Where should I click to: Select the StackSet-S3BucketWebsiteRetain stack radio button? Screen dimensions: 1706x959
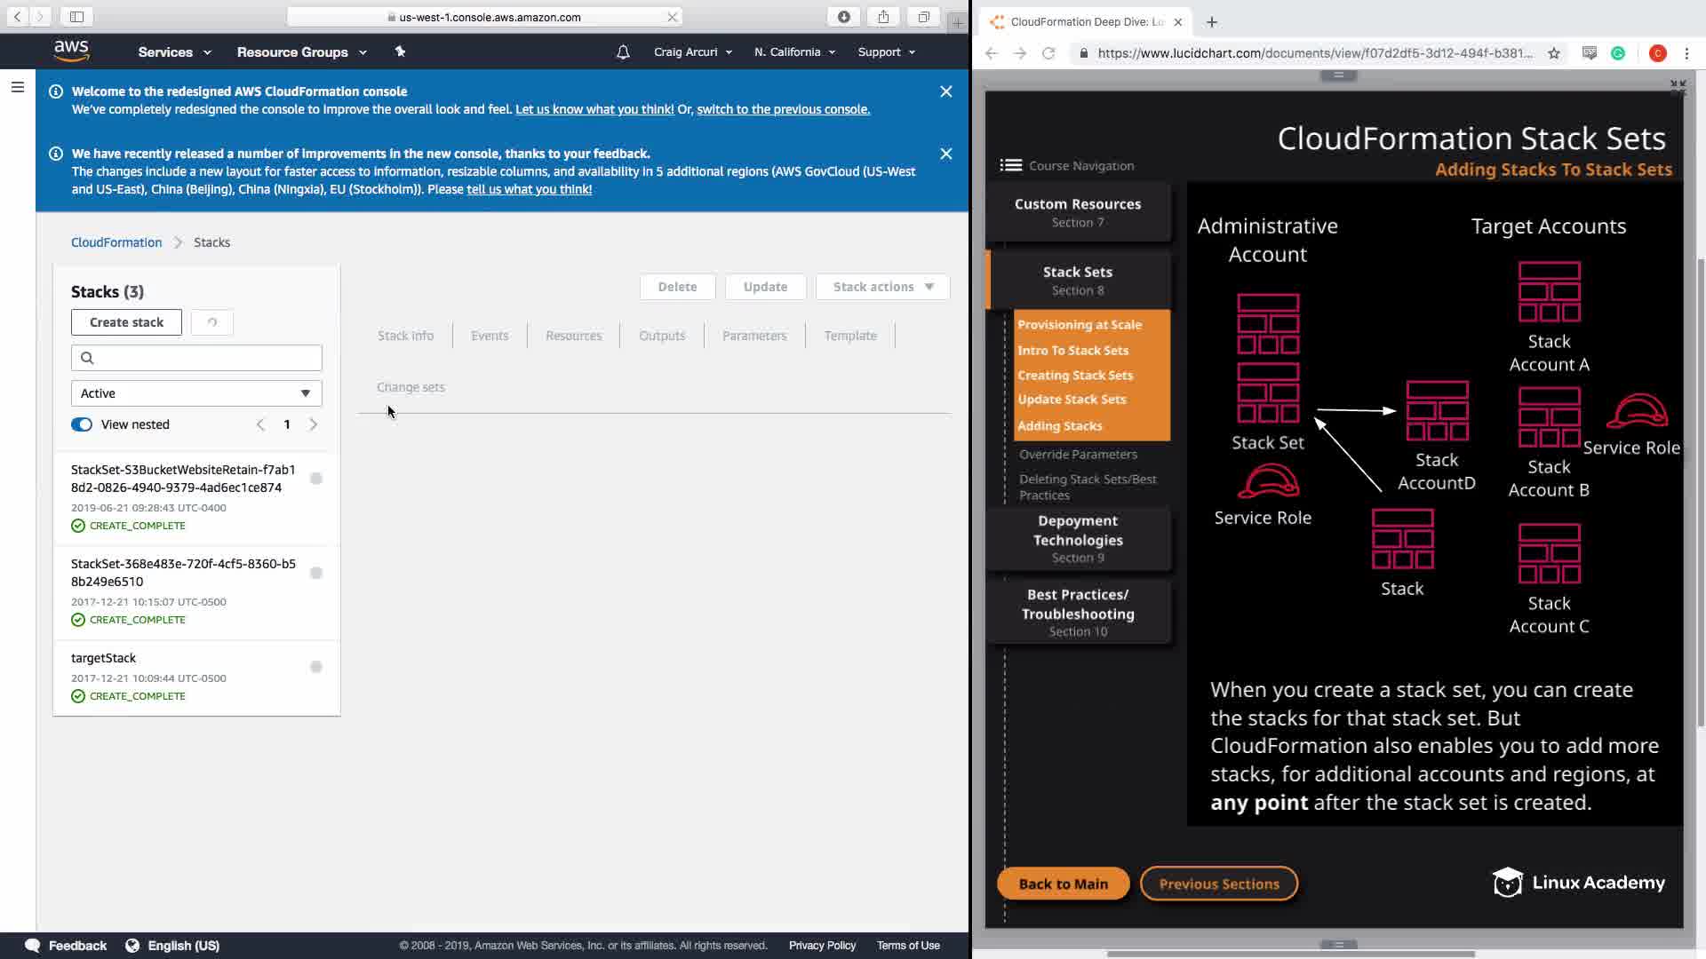[315, 479]
